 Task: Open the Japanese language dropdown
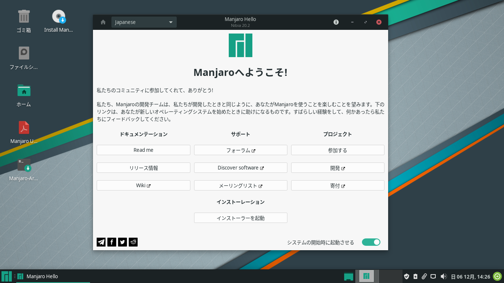[144, 22]
